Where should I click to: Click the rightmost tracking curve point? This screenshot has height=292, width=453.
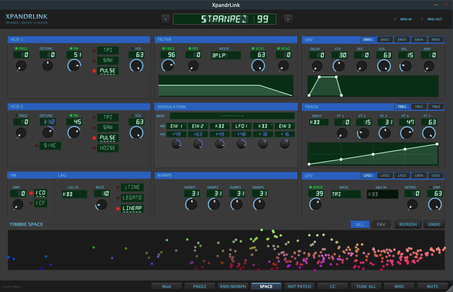437,144
